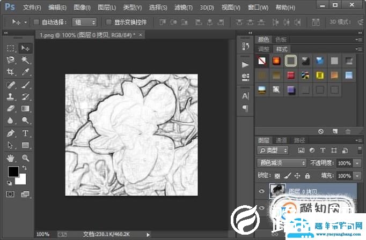
Task: Reset default foreground and background colors
Action: 10,183
